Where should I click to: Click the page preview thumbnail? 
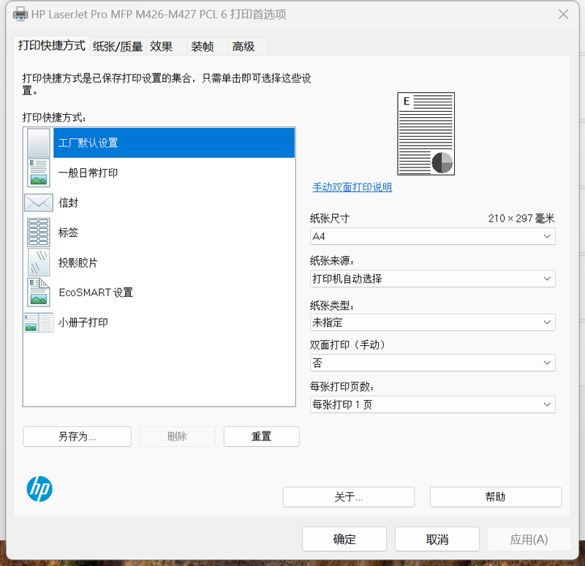pos(426,134)
